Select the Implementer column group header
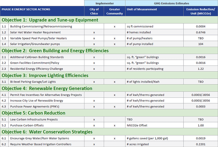Image resolution: width=218 pixels, height=147 pixels. click(105, 3)
